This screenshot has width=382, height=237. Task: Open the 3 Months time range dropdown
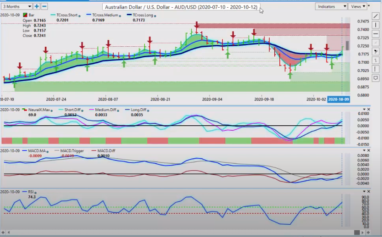(x=17, y=6)
